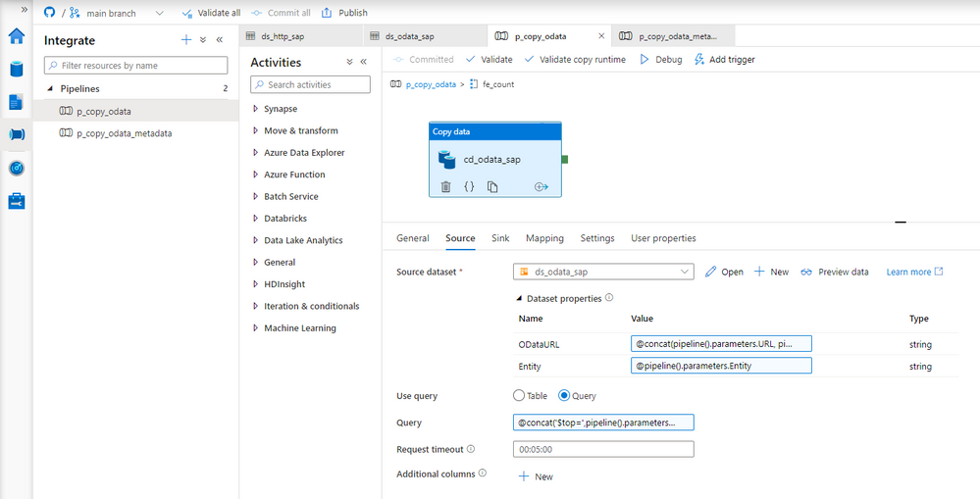Open the Mapping tab

[x=544, y=238]
